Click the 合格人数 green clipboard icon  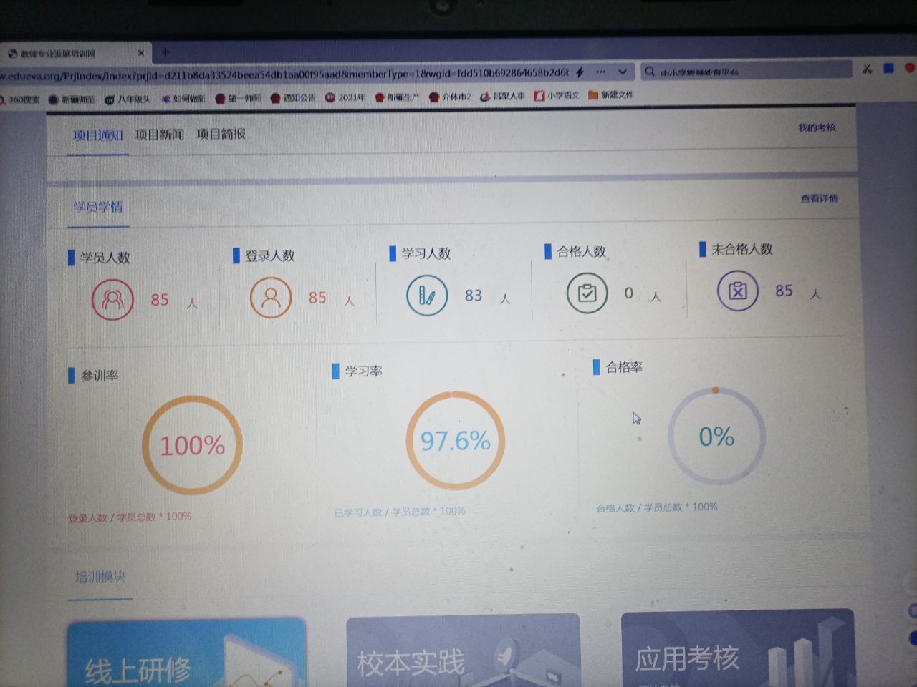[587, 293]
